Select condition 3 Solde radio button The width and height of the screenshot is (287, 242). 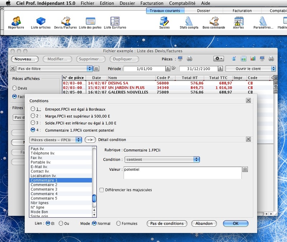coord(33,122)
